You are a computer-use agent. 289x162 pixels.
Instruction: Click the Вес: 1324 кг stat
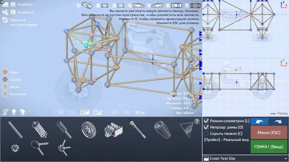click(x=185, y=113)
